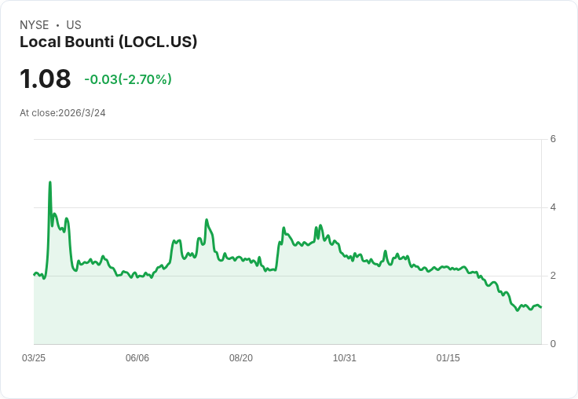Select the 01/15 x-axis date label
The height and width of the screenshot is (399, 578).
coord(448,358)
